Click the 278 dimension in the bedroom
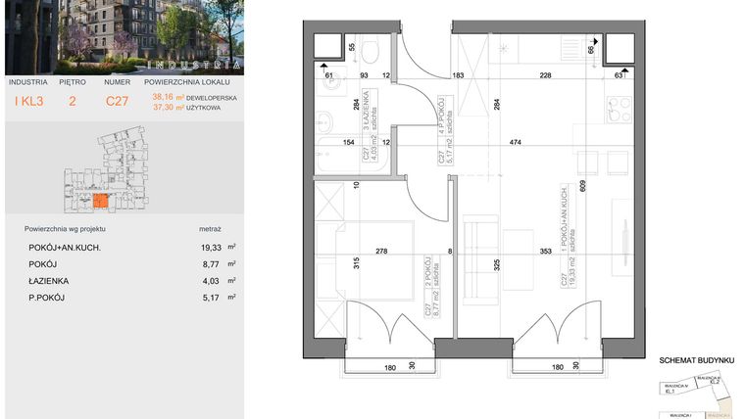The height and width of the screenshot is (419, 745). click(x=381, y=251)
